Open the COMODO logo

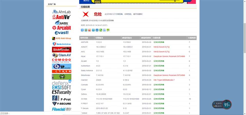point(62,61)
